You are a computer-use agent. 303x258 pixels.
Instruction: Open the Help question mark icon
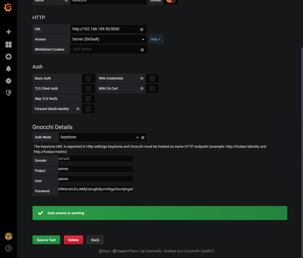point(8,248)
